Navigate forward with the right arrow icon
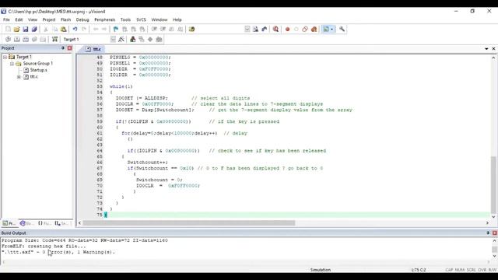The width and height of the screenshot is (498, 280). (x=104, y=30)
